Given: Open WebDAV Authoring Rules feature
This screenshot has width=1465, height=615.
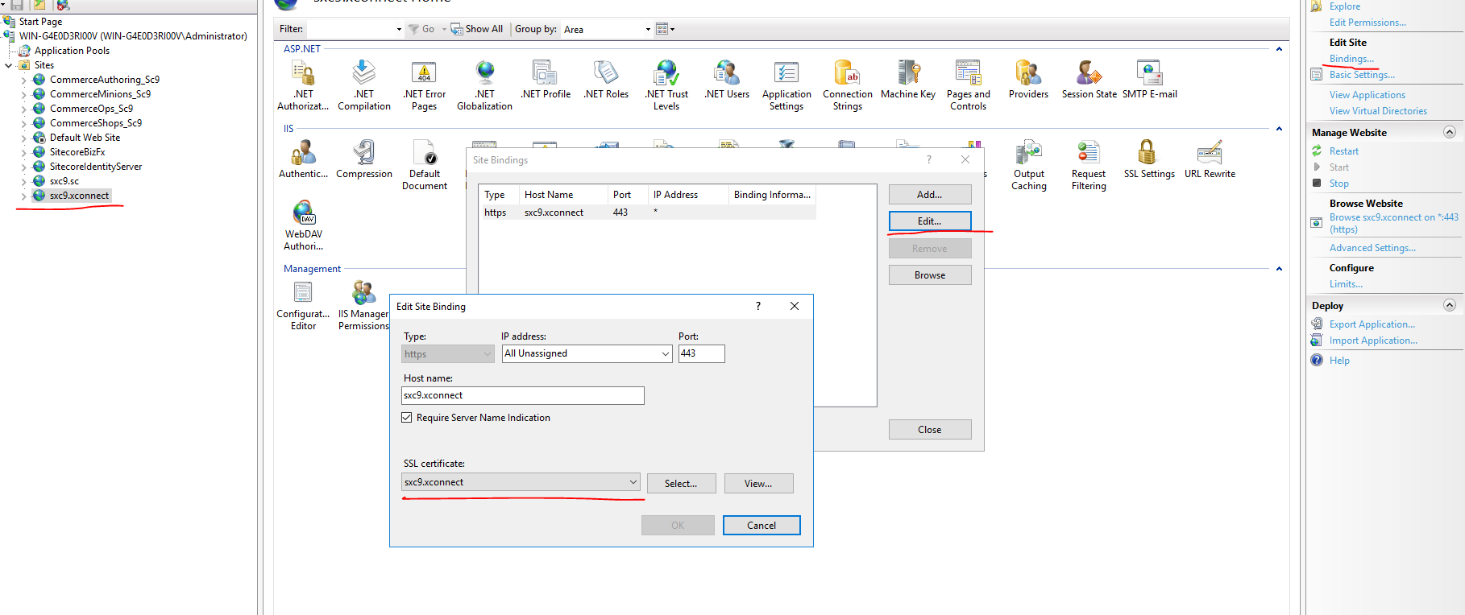Looking at the screenshot, I should point(304,225).
